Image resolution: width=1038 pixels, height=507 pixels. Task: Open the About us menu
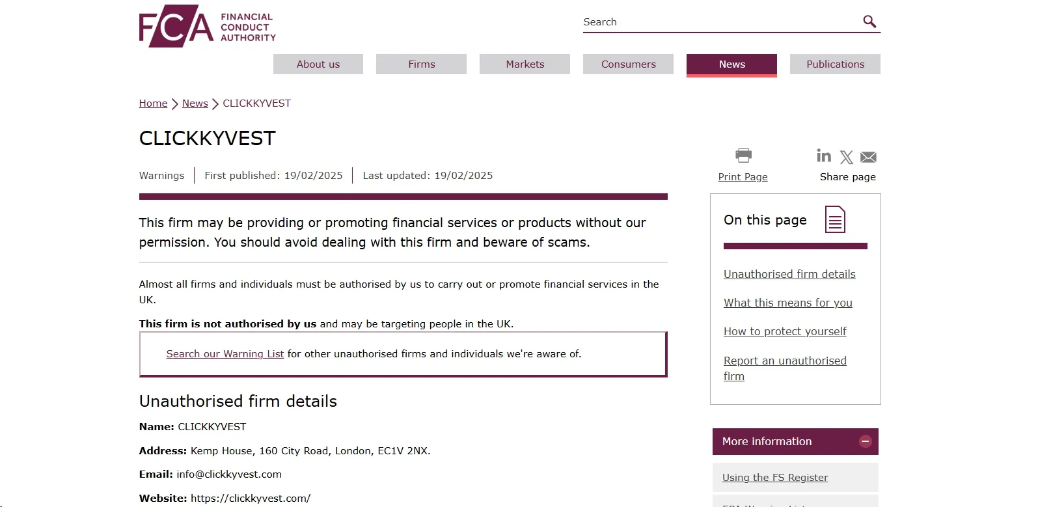318,64
